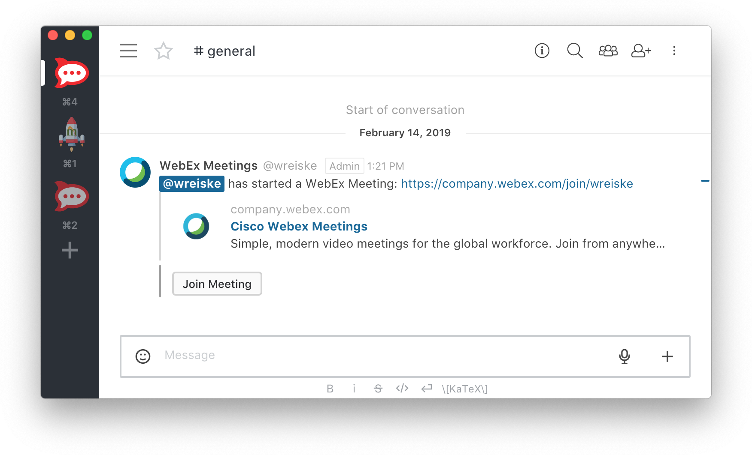Screen dimensions: 752x455
Task: Expand the message attachment plus menu
Action: (x=667, y=356)
